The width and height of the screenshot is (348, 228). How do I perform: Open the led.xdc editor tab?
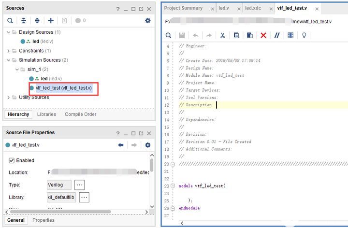253,8
